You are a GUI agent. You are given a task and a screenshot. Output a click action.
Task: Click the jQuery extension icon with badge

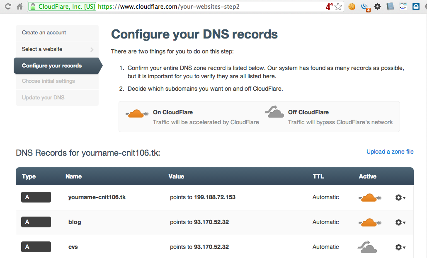click(x=365, y=7)
